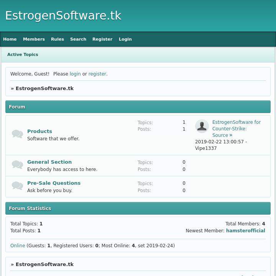Image resolution: width=276 pixels, height=276 pixels.
Task: Open the Products forum
Action: click(39, 131)
